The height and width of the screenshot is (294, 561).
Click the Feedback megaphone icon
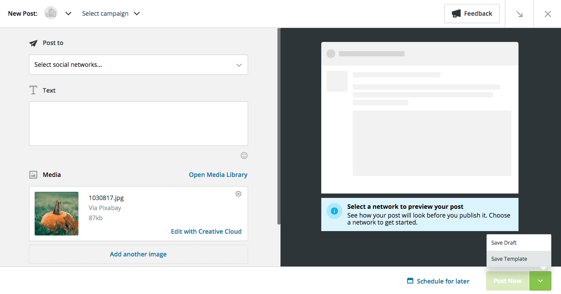[x=457, y=14]
